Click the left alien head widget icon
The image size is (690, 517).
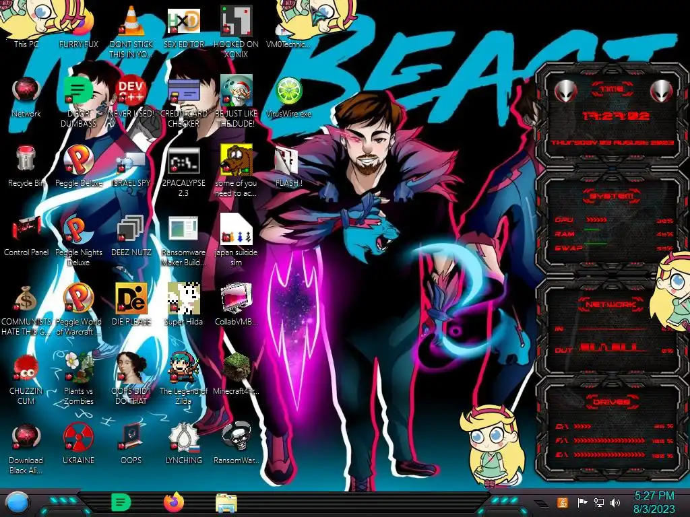pyautogui.click(x=565, y=91)
